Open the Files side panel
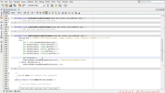 1,27
